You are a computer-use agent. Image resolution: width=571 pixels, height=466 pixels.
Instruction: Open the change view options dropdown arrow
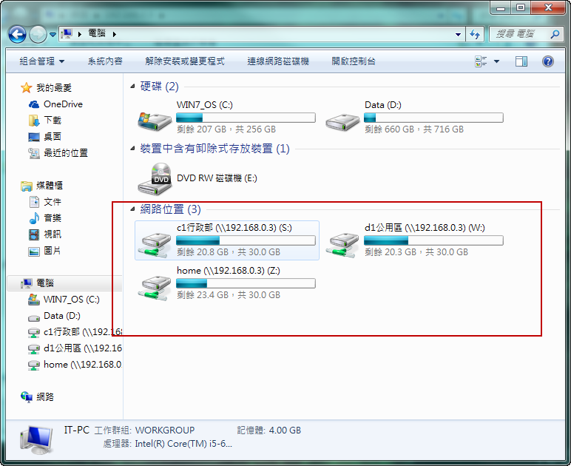click(x=496, y=61)
